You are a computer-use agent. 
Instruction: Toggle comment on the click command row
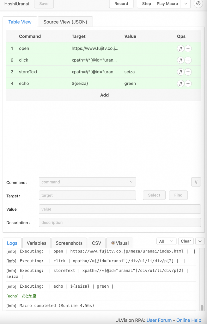(x=180, y=60)
